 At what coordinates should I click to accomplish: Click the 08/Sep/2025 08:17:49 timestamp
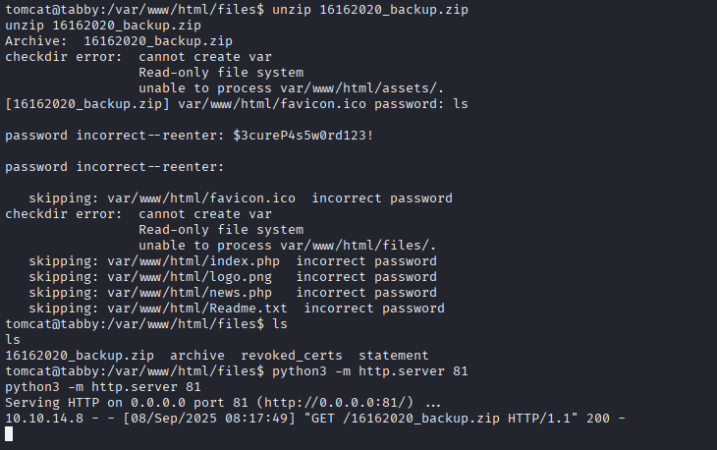[209, 418]
